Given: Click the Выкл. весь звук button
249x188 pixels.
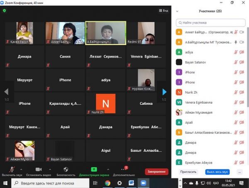Looking at the screenshot, I should coord(217,171).
